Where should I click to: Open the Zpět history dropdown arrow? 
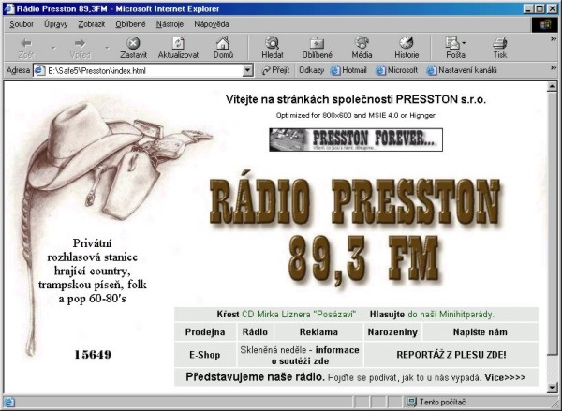[53, 48]
